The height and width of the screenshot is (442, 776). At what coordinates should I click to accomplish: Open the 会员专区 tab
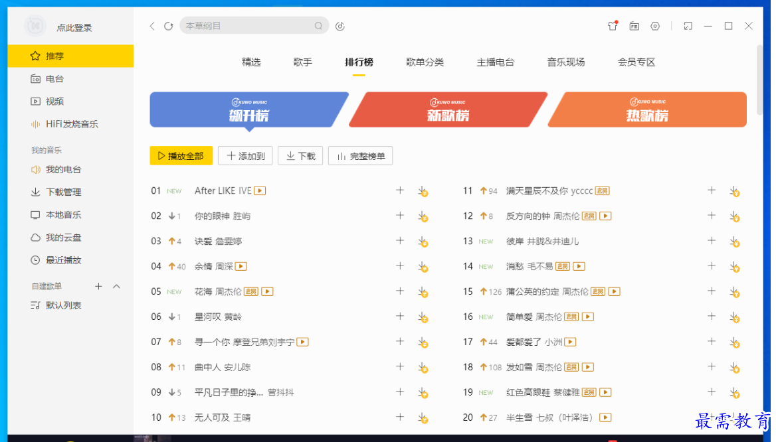click(x=636, y=62)
